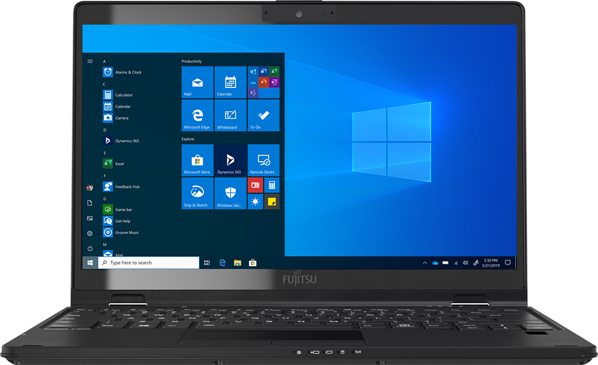The width and height of the screenshot is (598, 365).
Task: Open the Mail tile under Productivity
Action: click(197, 82)
